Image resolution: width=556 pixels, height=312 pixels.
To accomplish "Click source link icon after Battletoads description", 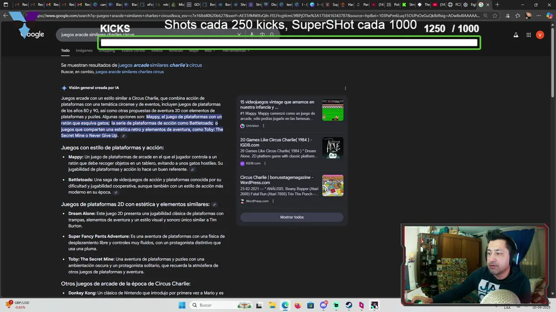I will (x=116, y=192).
